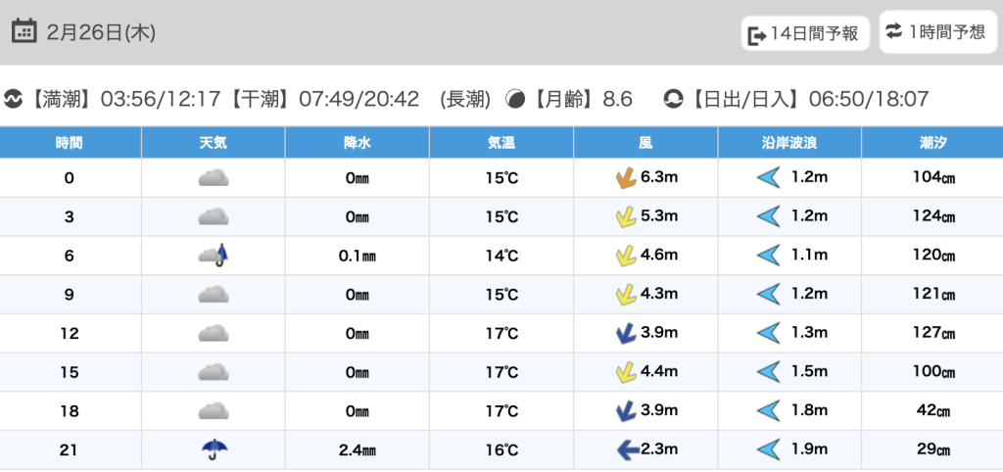This screenshot has height=472, width=1003.
Task: Switch to 1時間予想 view
Action: point(936,32)
